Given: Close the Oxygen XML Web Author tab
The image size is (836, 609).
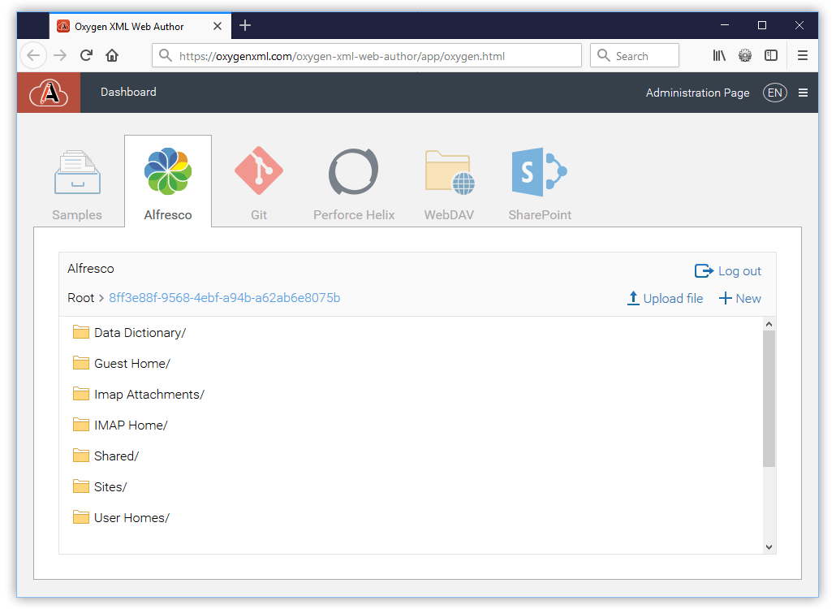Looking at the screenshot, I should click(x=218, y=26).
